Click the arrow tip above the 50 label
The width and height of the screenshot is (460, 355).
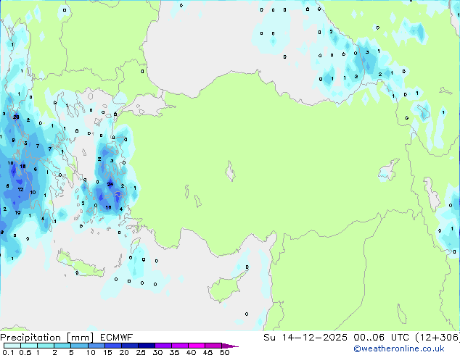pos(230,346)
